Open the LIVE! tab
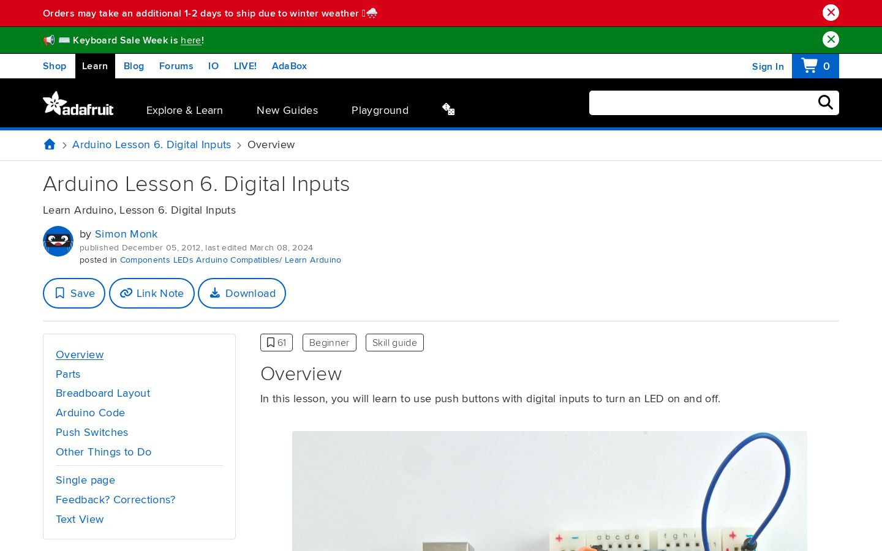The width and height of the screenshot is (882, 551). [x=245, y=66]
